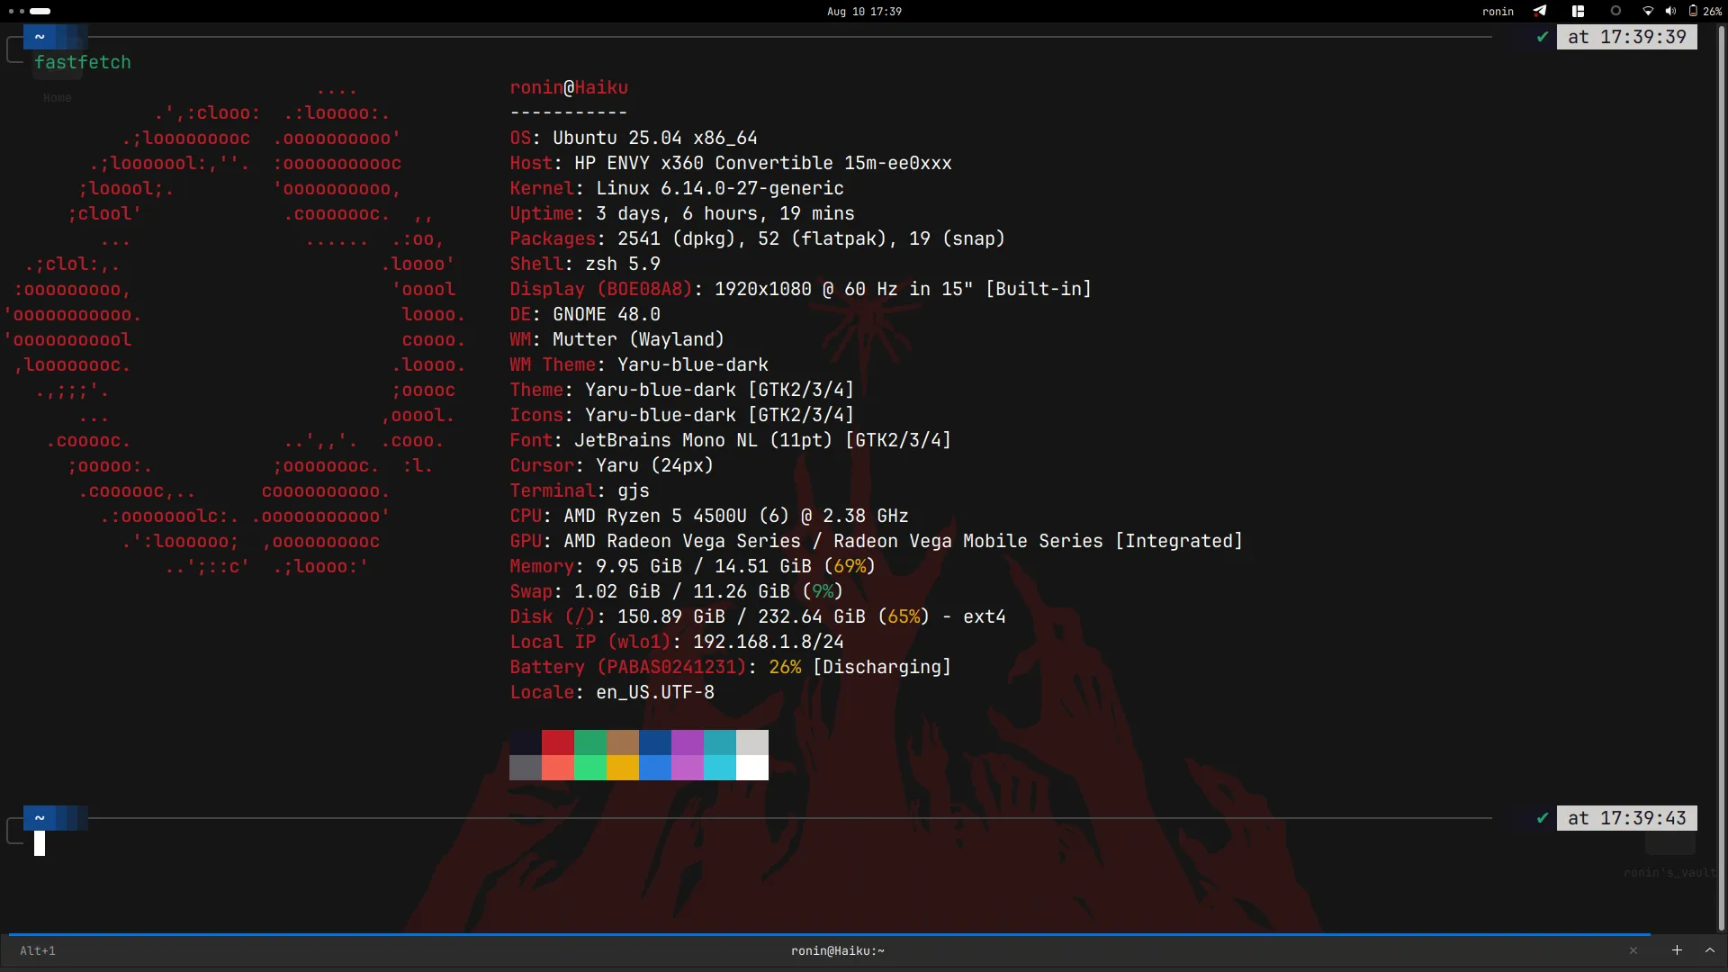Click the Disk line 150.89 GiB / 232.64 GiB

758,616
